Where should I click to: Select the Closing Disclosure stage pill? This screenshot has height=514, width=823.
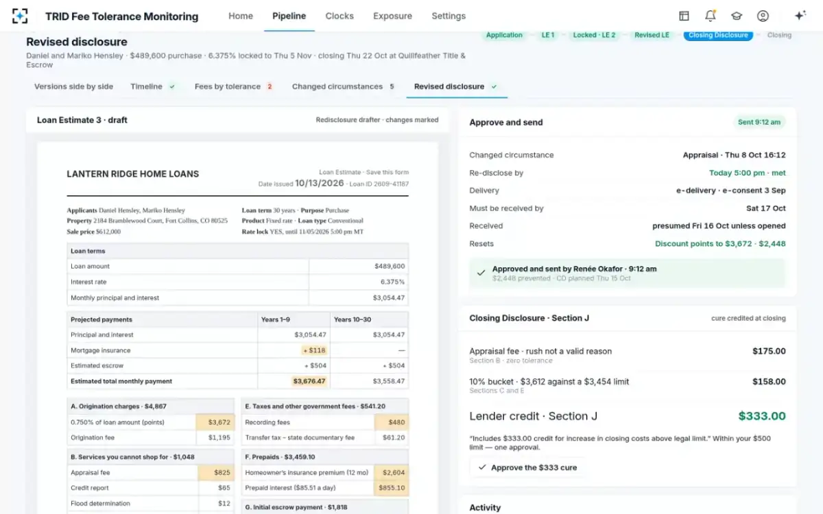tap(718, 35)
